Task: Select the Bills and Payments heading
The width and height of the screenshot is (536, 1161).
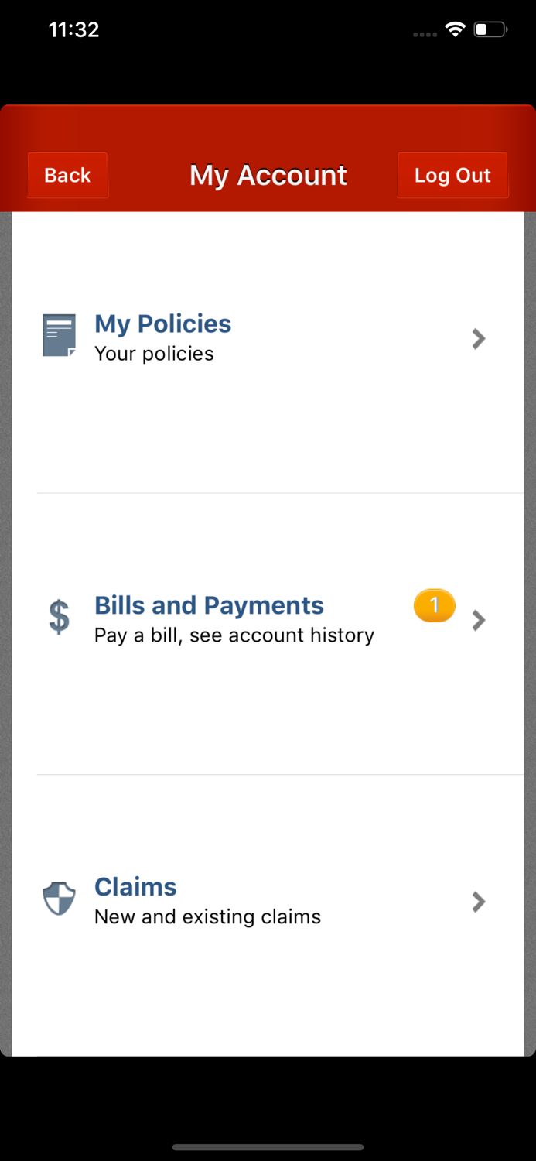Action: [x=209, y=605]
